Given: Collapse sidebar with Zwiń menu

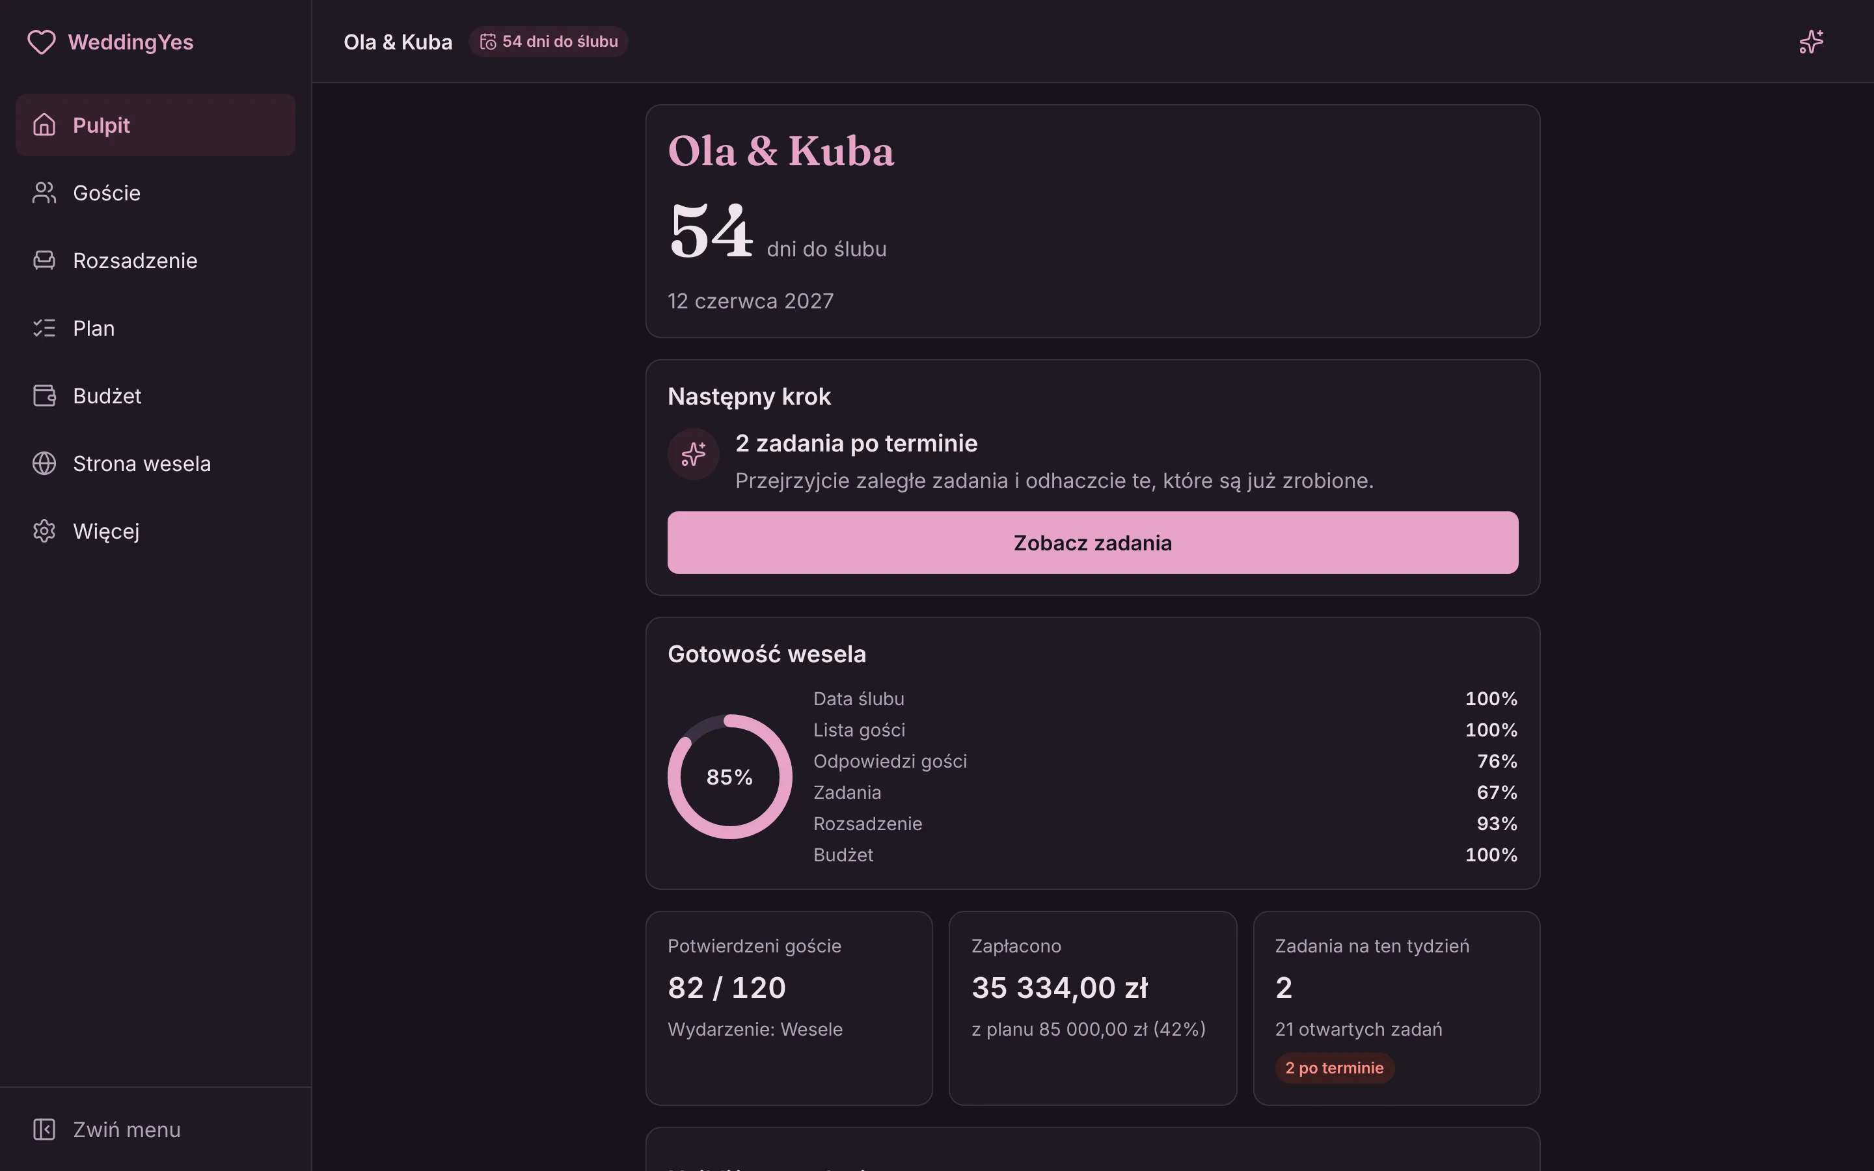Looking at the screenshot, I should tap(155, 1129).
